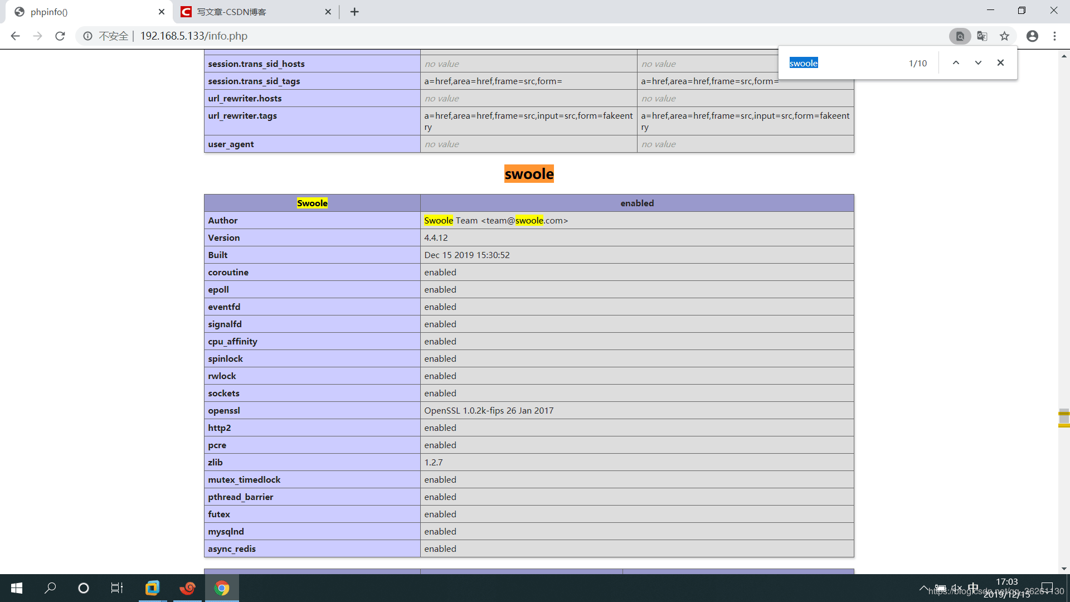Click the not-secure site info icon
The width and height of the screenshot is (1070, 602).
coord(87,36)
